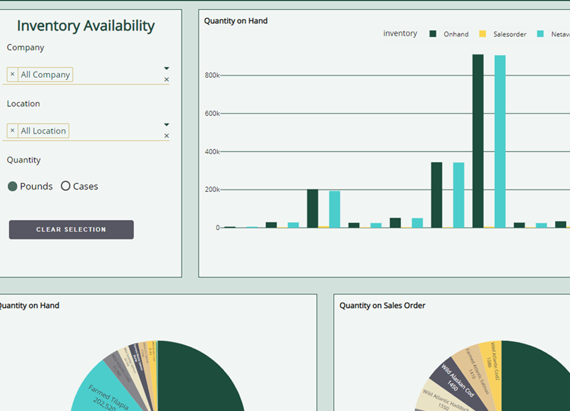Viewport: 570px width, 411px height.
Task: Select the All Company chip label
Action: [45, 74]
